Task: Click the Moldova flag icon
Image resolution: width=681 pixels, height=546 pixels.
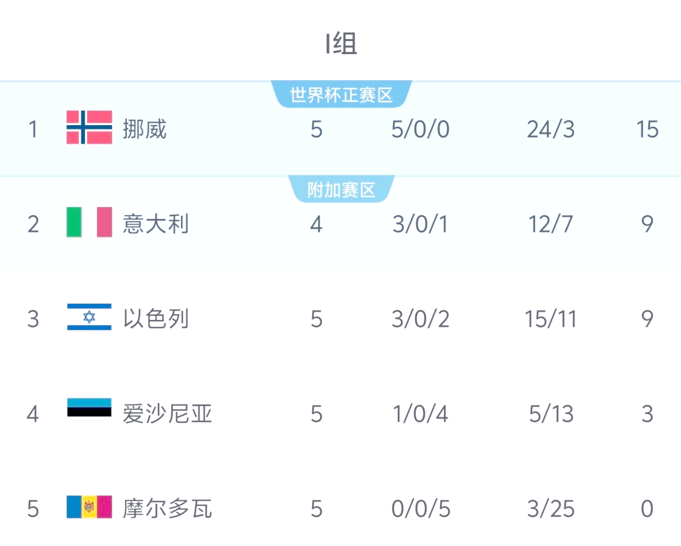Action: tap(89, 507)
